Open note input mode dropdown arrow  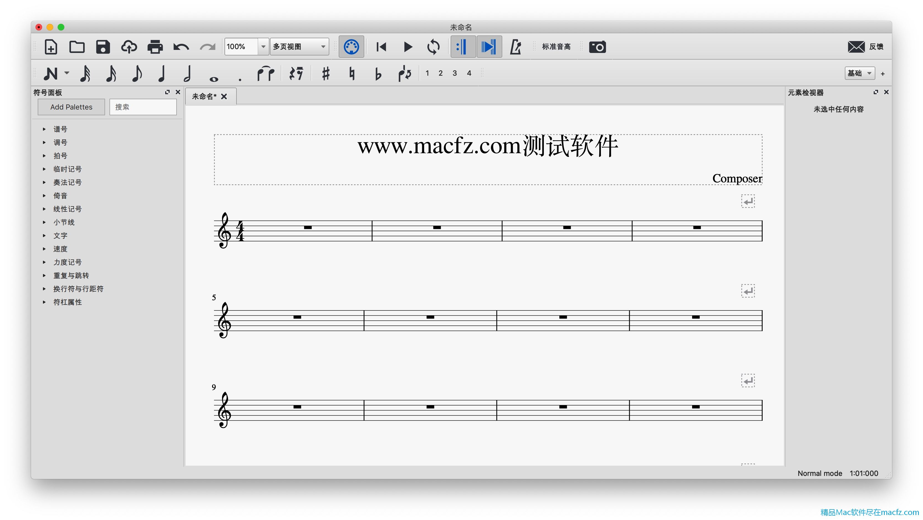coord(67,73)
